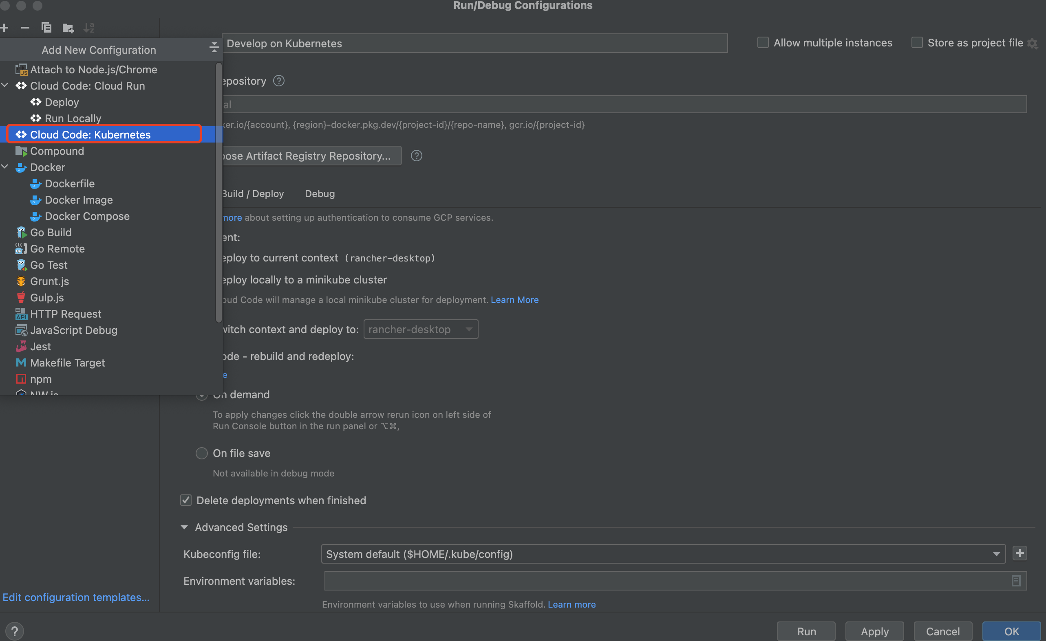Open the Kubeconfig file dropdown
1046x641 pixels.
[996, 554]
